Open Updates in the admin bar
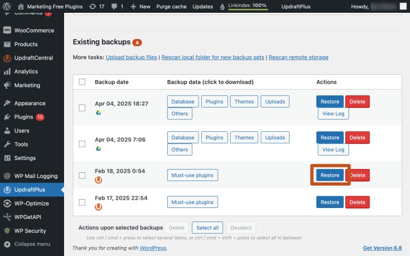Viewport: 410px width, 256px height. (x=202, y=6)
